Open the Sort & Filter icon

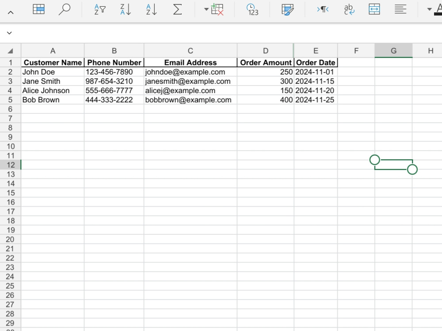[x=100, y=10]
